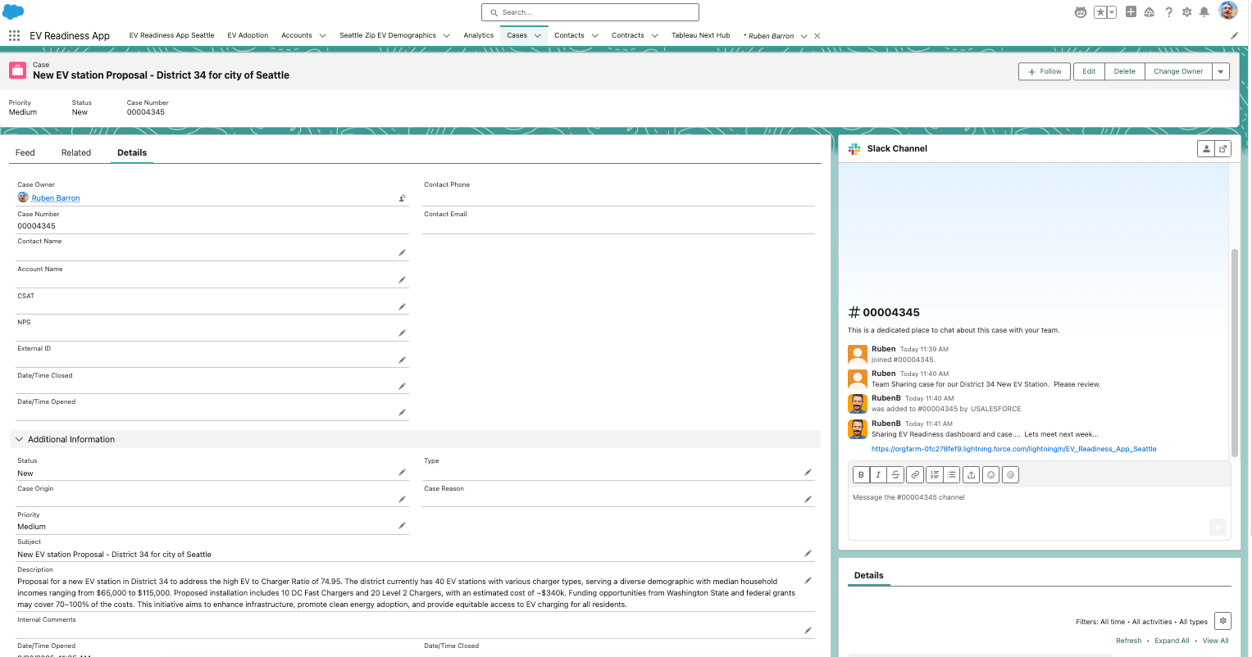Edit the Description field pencil icon
The width and height of the screenshot is (1252, 657).
pos(808,581)
